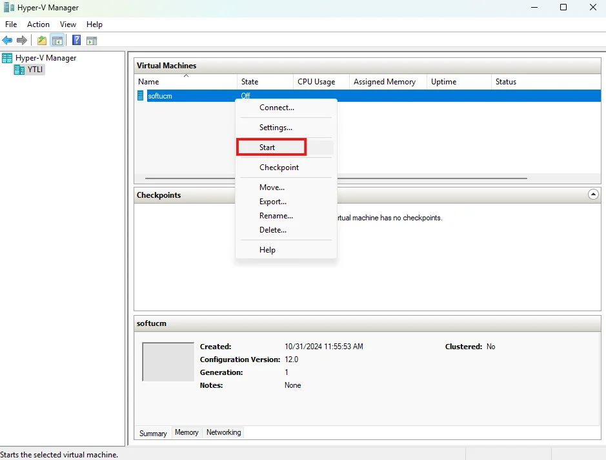Screen dimensions: 606x460
Task: Choose Rename... from the context menu
Action: coord(286,216)
